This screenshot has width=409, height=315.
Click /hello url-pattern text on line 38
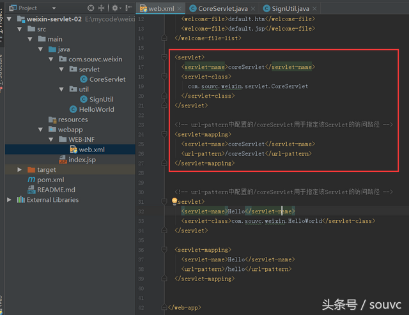[x=235, y=269]
